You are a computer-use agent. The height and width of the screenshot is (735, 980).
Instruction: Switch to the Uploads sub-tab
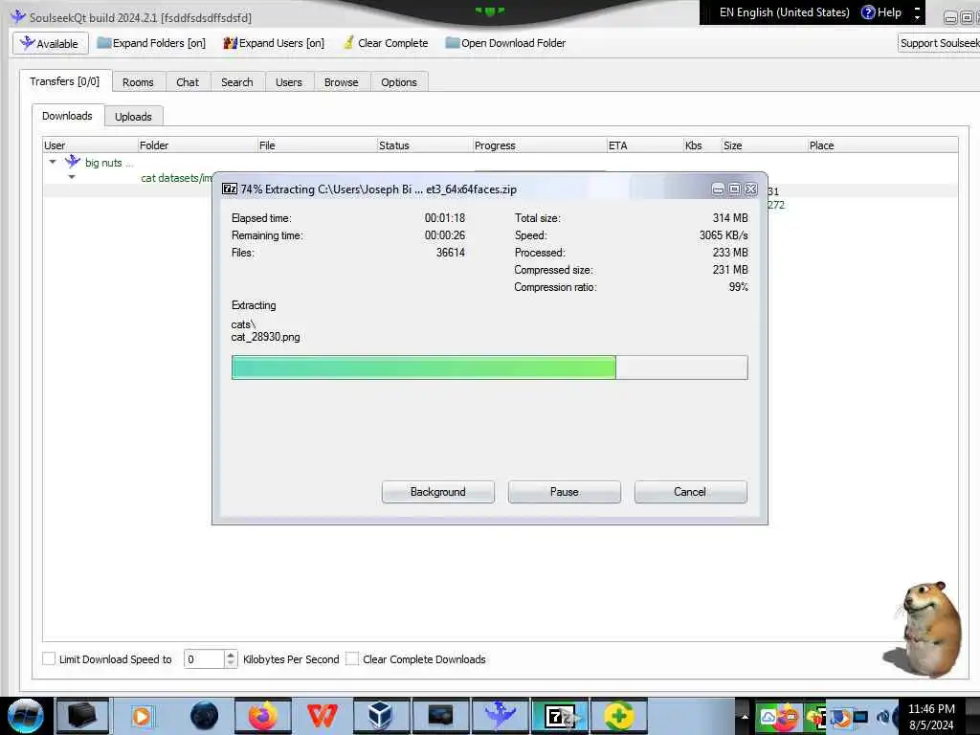coord(133,116)
